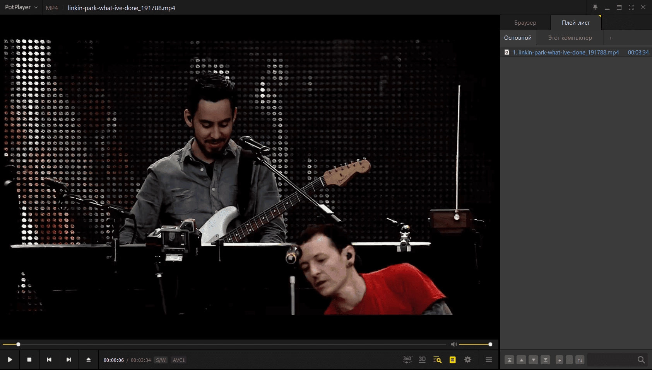Add a new playlist with plus tab
Viewport: 652px width, 370px height.
[610, 38]
